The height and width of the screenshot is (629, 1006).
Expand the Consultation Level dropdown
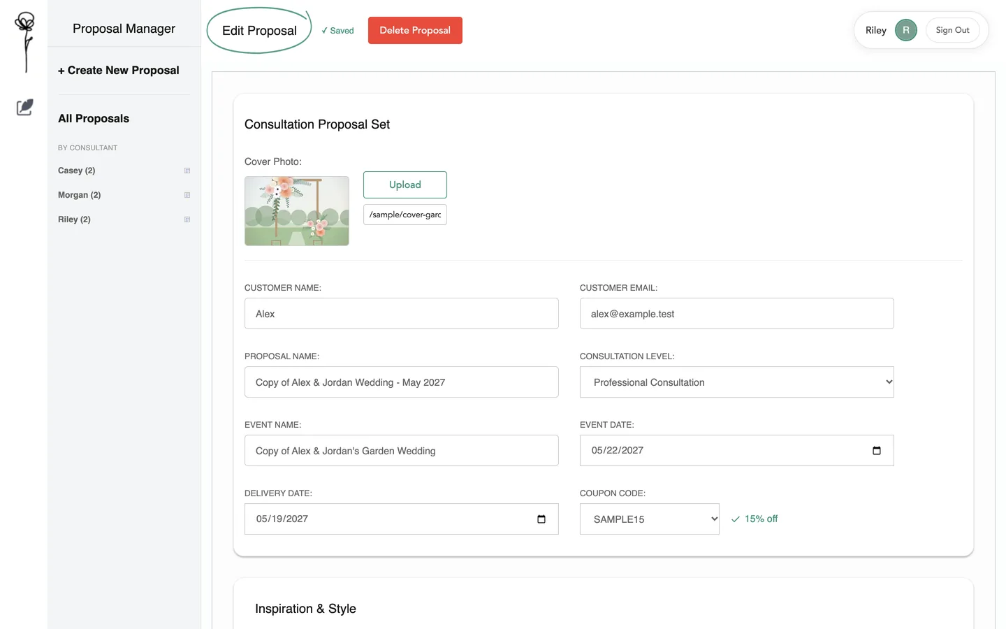(736, 382)
